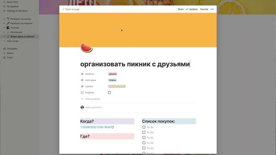Expand Разворот на неделю in the sidebar
This screenshot has width=276, height=155.
4,23
